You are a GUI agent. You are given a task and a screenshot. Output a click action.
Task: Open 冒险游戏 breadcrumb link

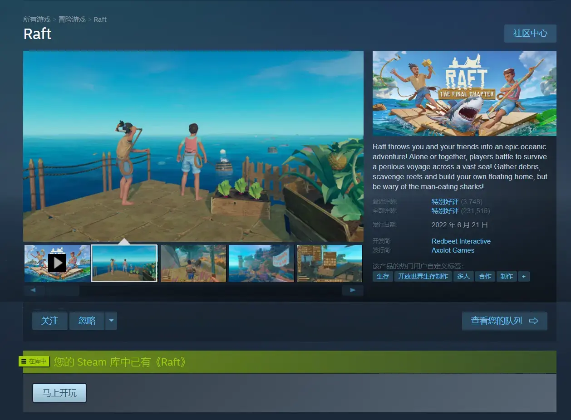pos(72,20)
